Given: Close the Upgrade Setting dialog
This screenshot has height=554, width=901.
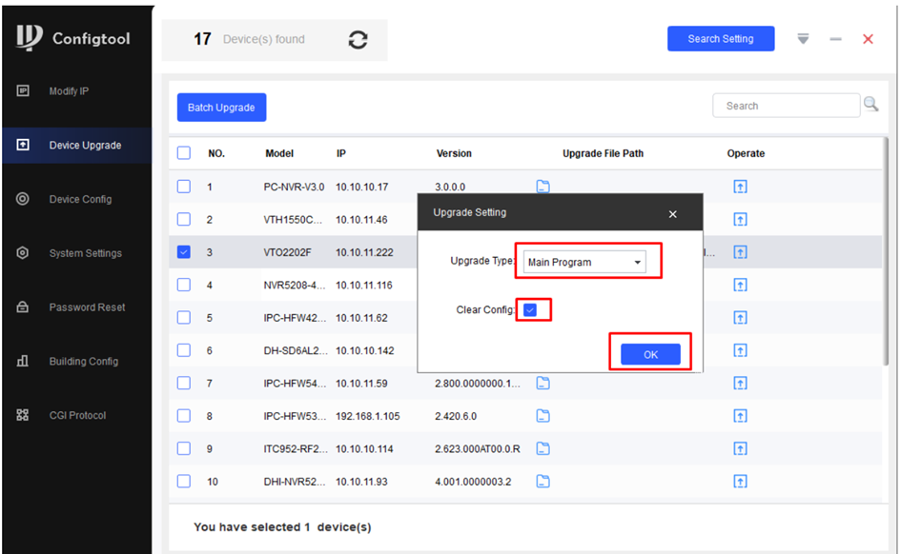Looking at the screenshot, I should point(672,214).
